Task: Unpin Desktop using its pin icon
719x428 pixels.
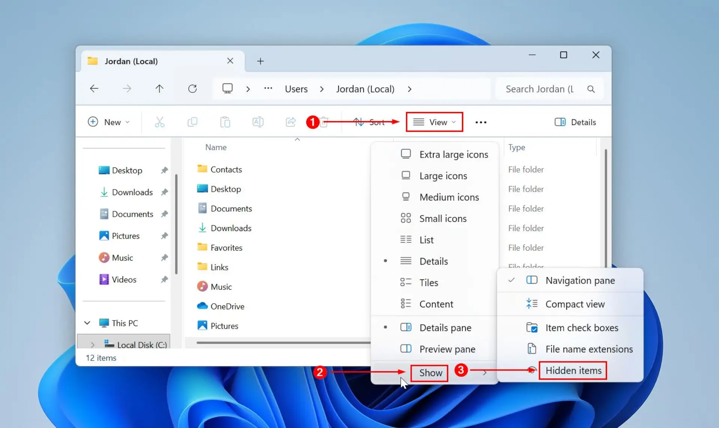Action: point(164,170)
